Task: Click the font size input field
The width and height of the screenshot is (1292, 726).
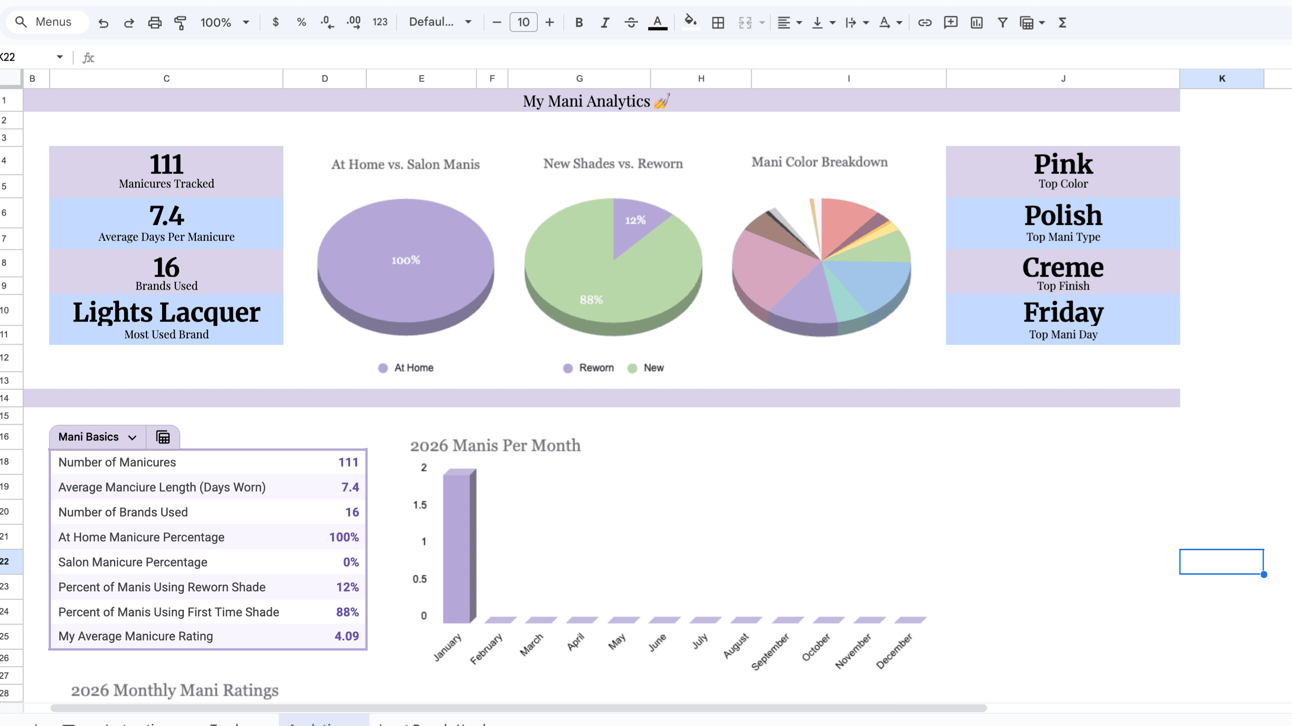Action: tap(523, 22)
